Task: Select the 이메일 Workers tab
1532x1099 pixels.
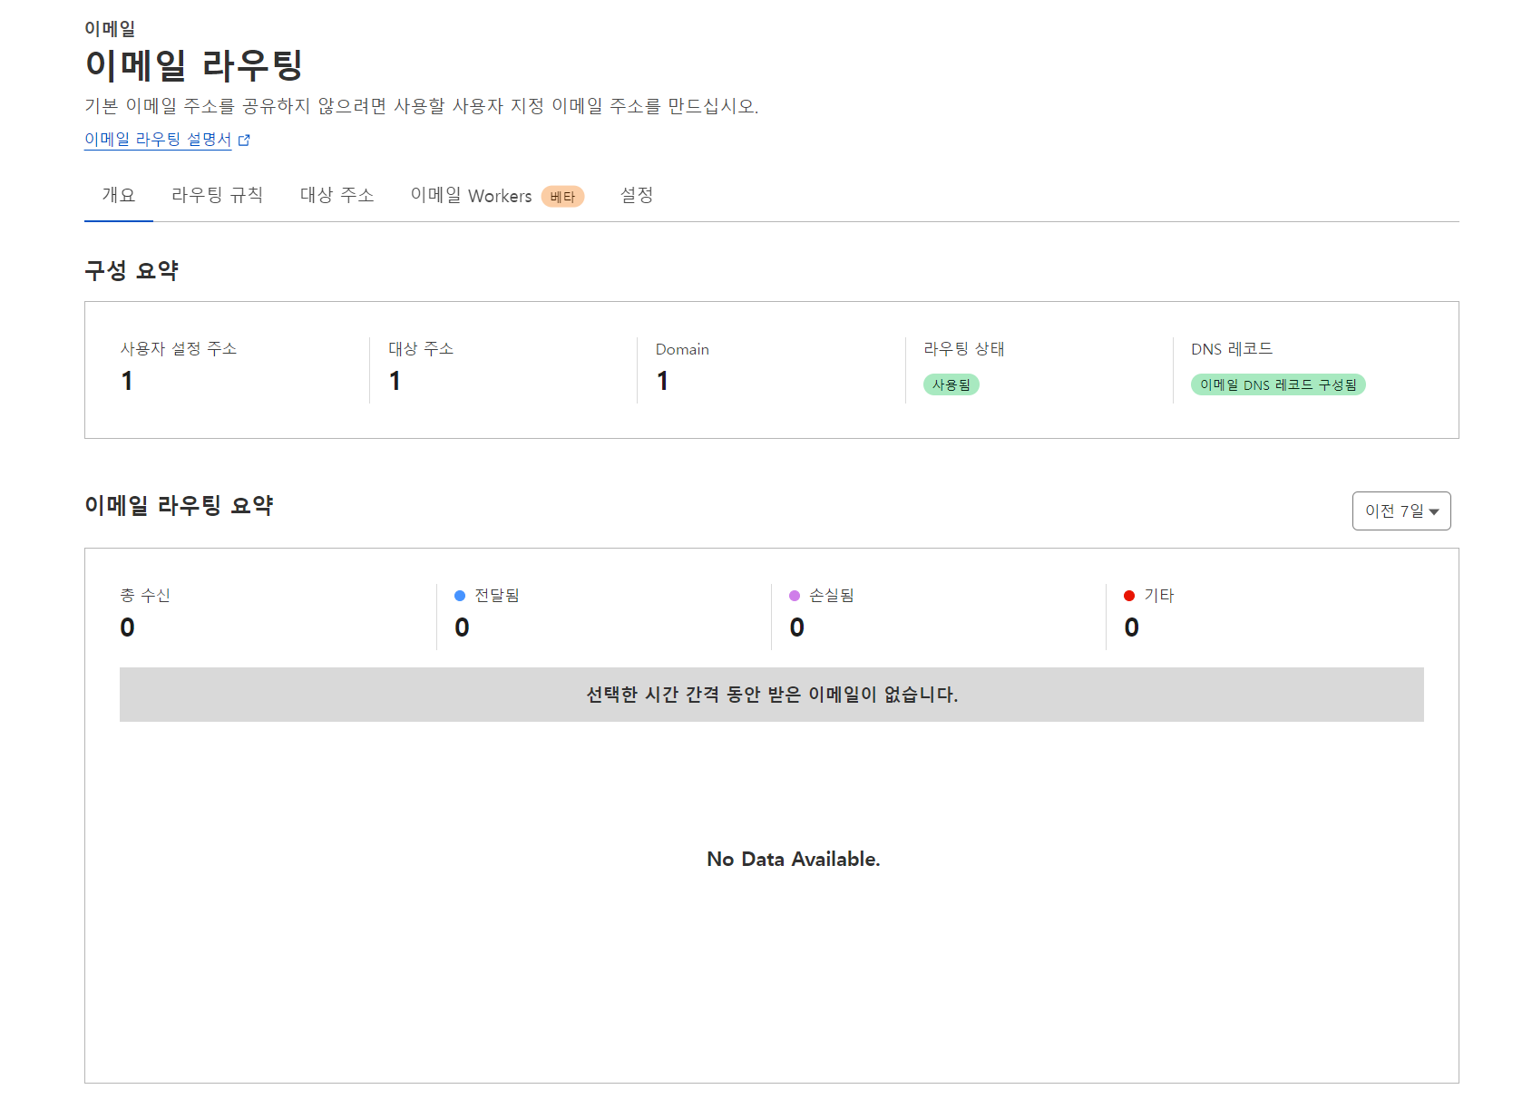Action: click(x=471, y=196)
